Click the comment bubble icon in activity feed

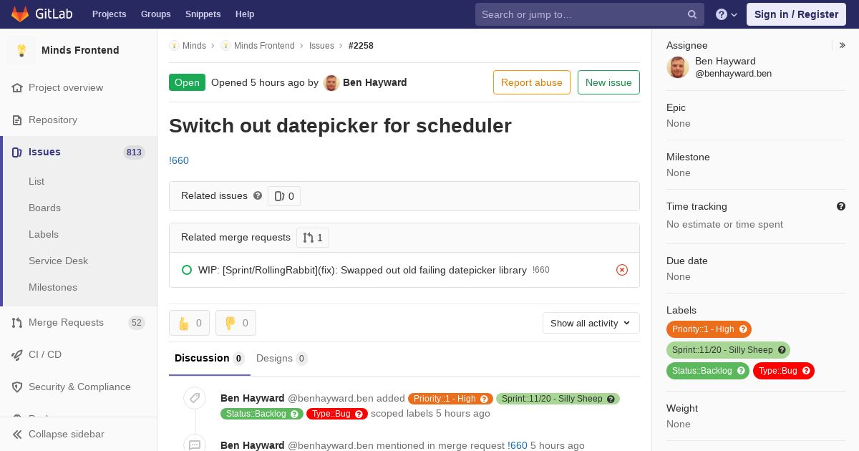[195, 445]
